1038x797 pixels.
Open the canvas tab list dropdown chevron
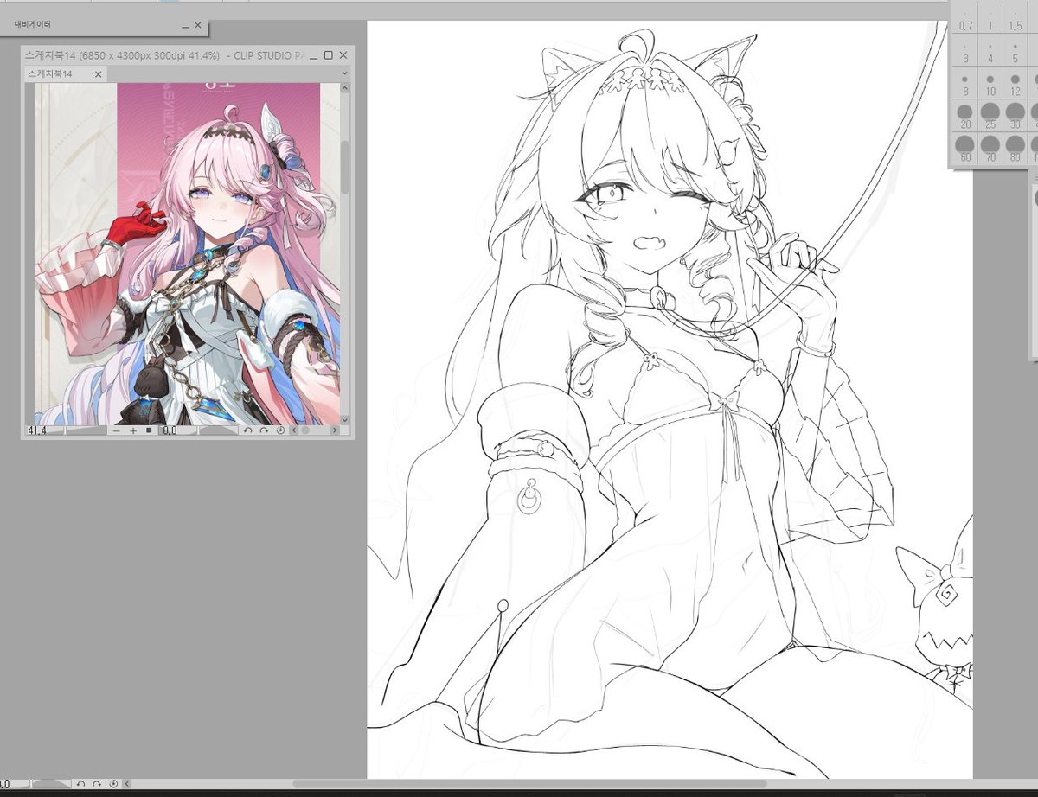pyautogui.click(x=344, y=74)
